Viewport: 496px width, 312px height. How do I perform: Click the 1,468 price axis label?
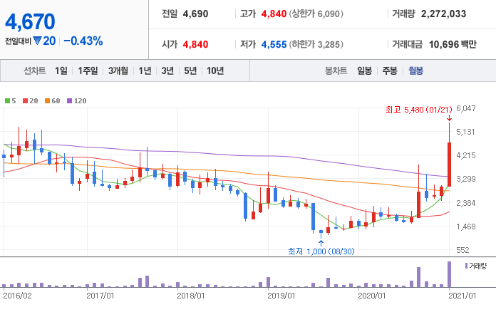click(x=466, y=227)
